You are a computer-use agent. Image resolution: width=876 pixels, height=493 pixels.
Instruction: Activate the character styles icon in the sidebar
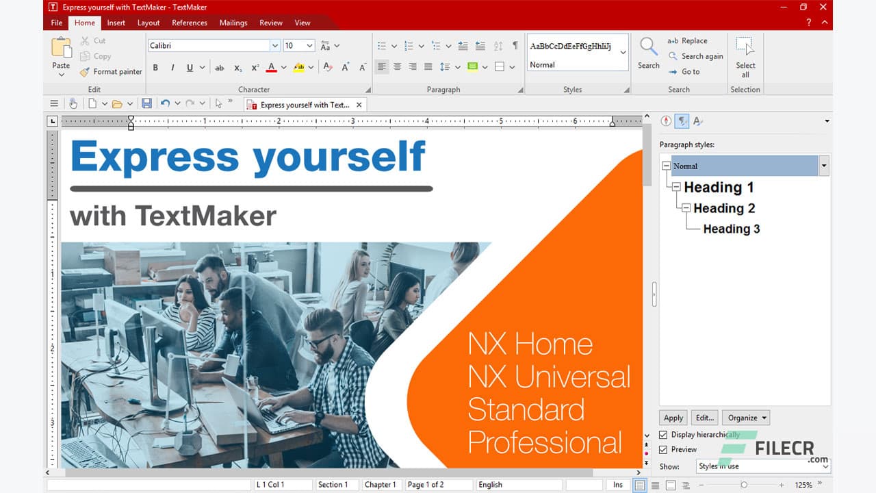[697, 121]
